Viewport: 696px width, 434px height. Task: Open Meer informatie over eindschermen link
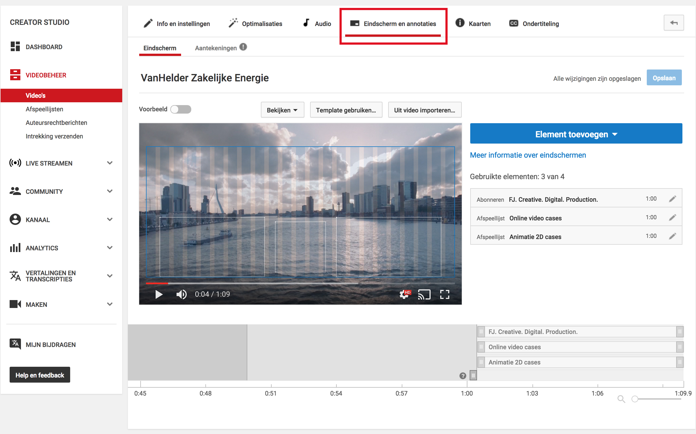pyautogui.click(x=528, y=155)
